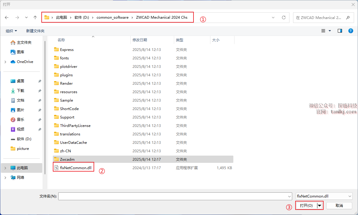Screen dimensions: 358x215
Task: Select the translations folder icon
Action: pyautogui.click(x=56, y=134)
